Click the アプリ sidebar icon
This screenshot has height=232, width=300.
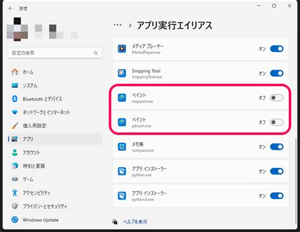point(15,139)
